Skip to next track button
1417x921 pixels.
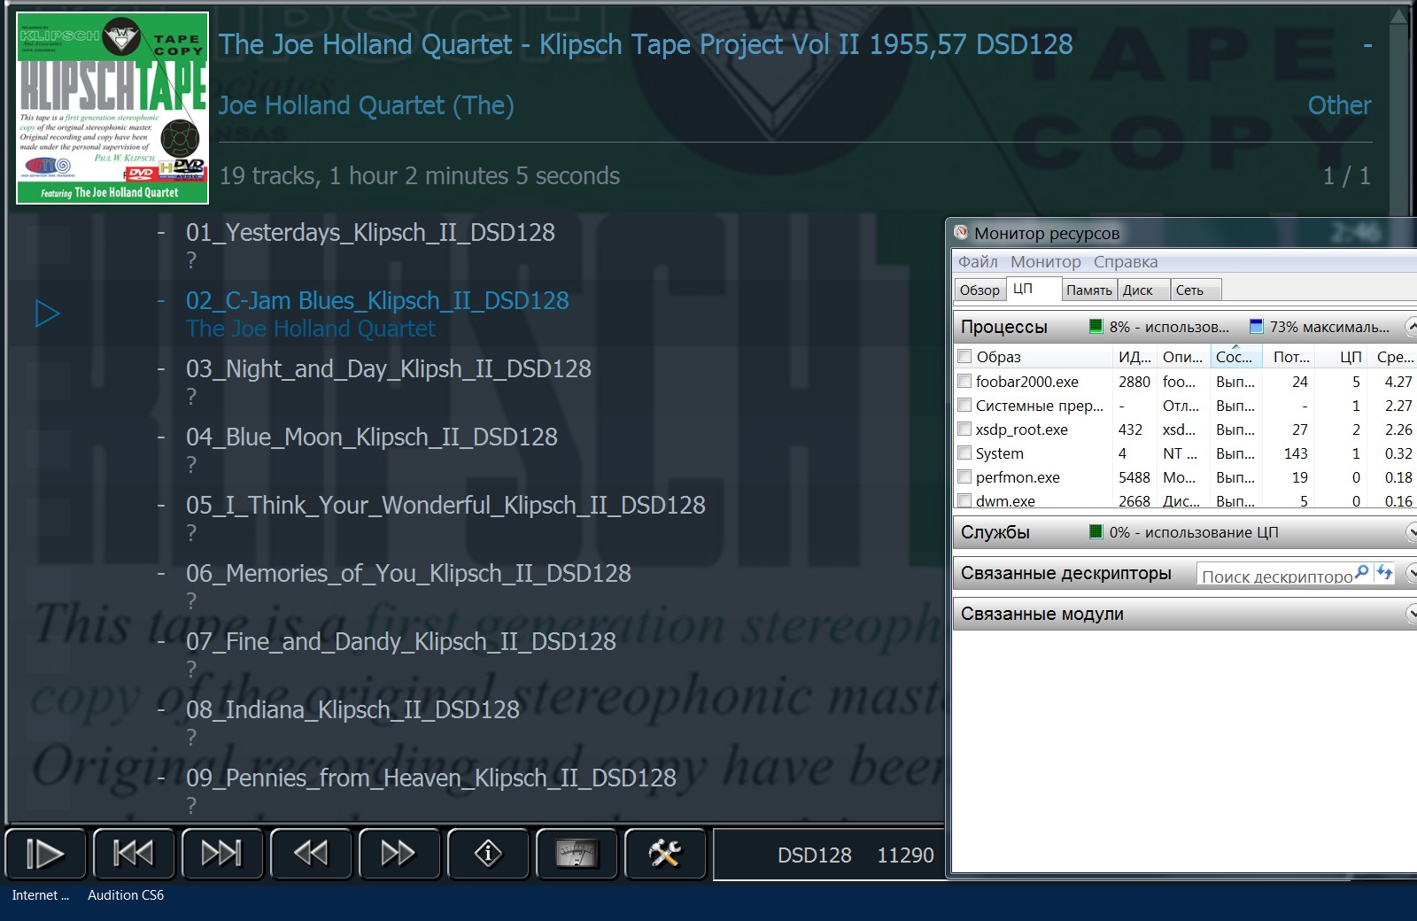[222, 854]
